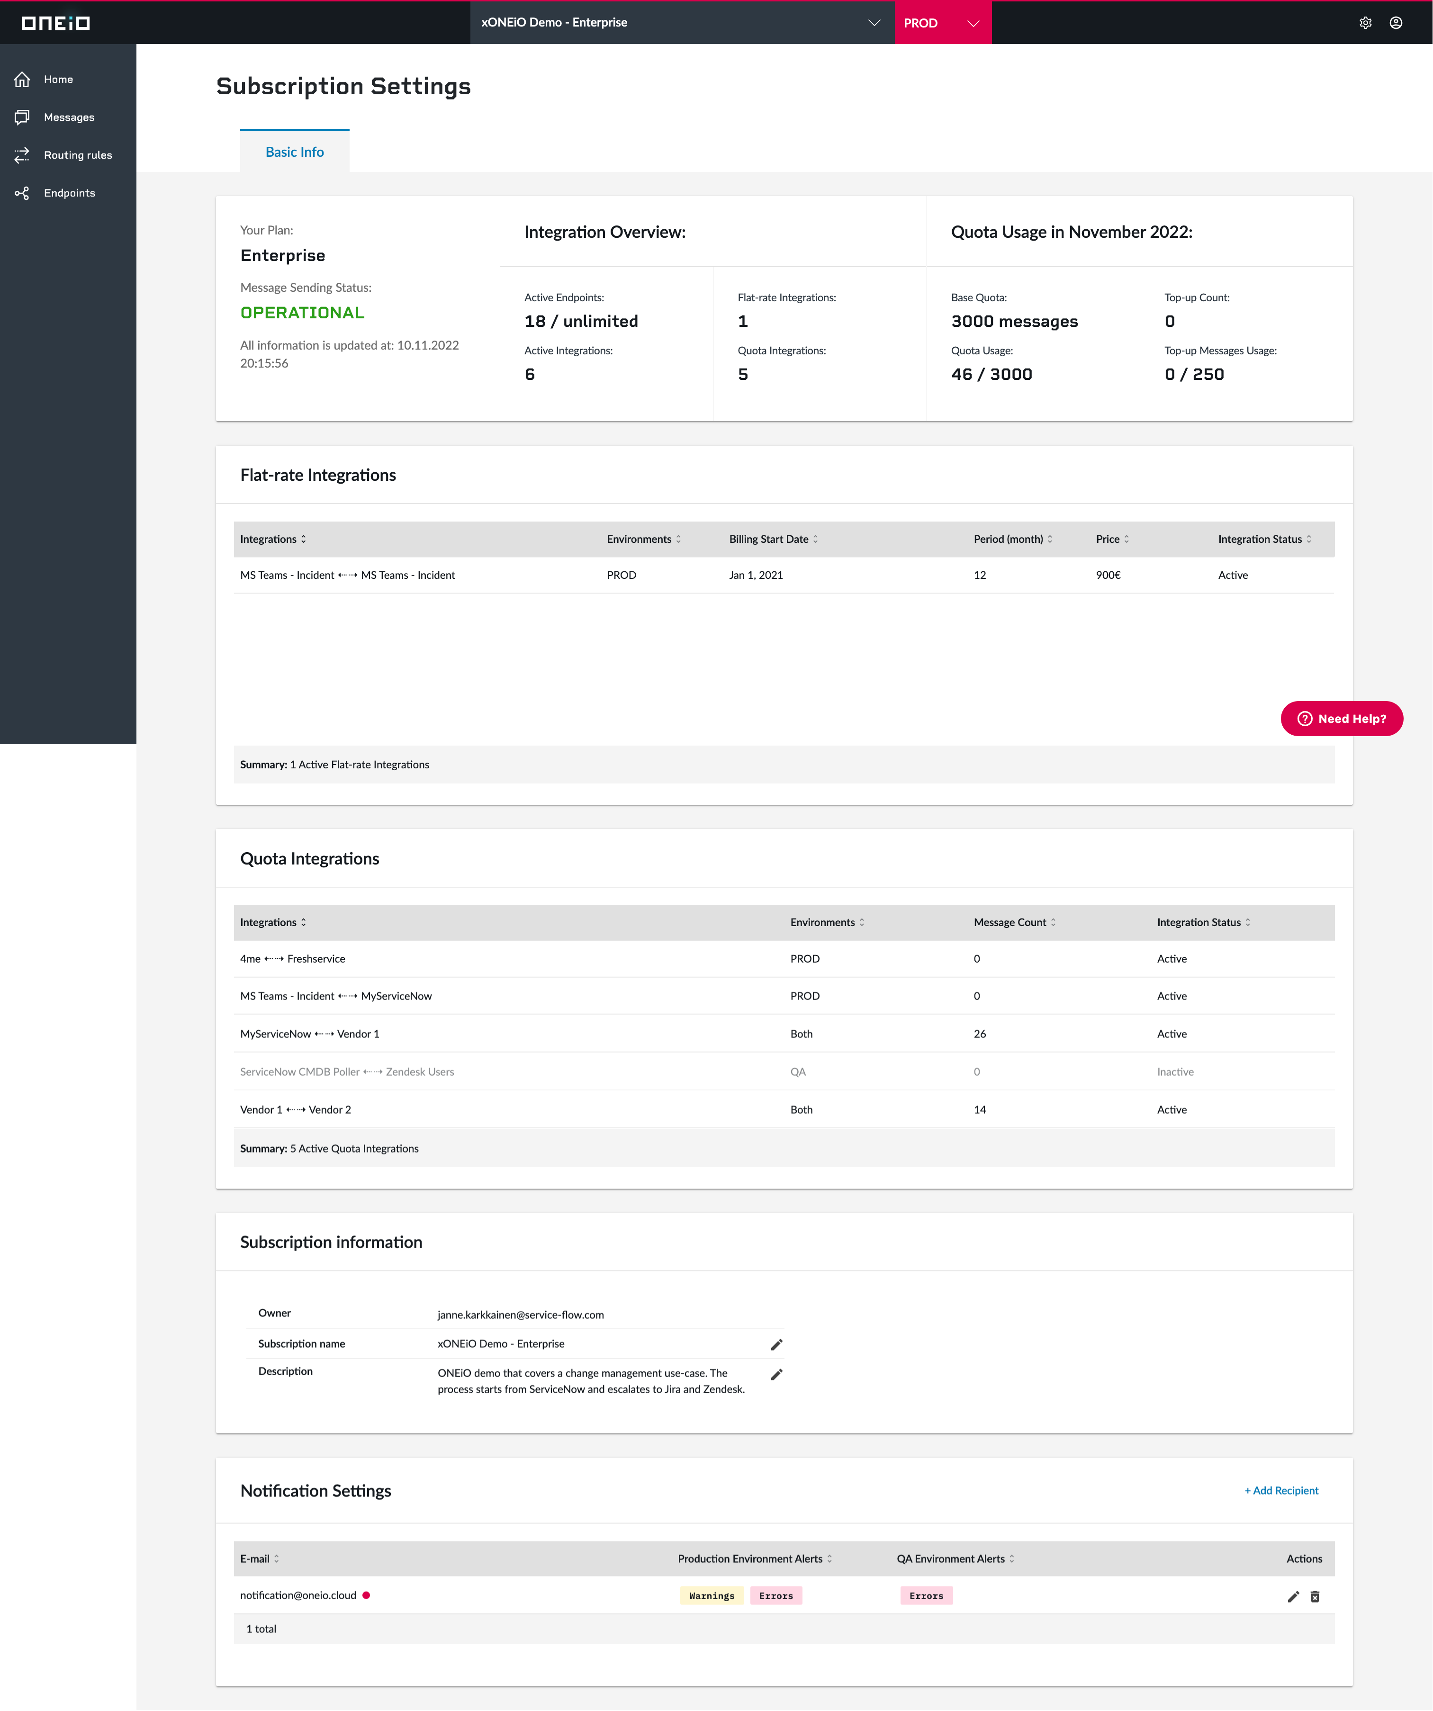This screenshot has width=1433, height=1711.
Task: Click the question mark icon in Need Help
Action: point(1305,719)
